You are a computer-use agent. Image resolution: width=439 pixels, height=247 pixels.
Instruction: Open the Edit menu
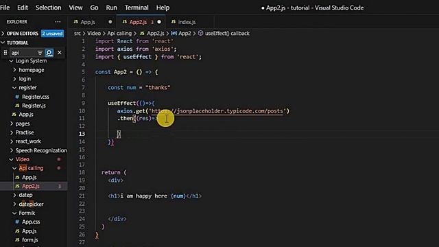pos(23,8)
